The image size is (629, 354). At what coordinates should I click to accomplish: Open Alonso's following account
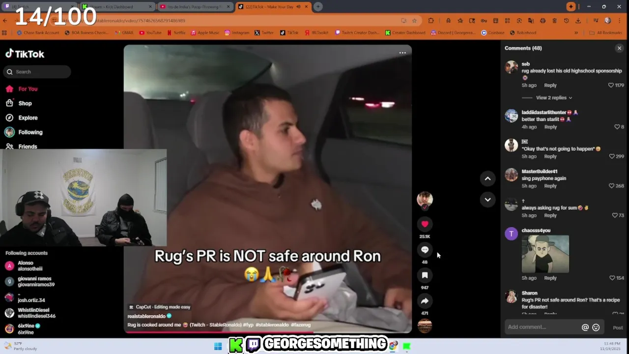pos(29,266)
